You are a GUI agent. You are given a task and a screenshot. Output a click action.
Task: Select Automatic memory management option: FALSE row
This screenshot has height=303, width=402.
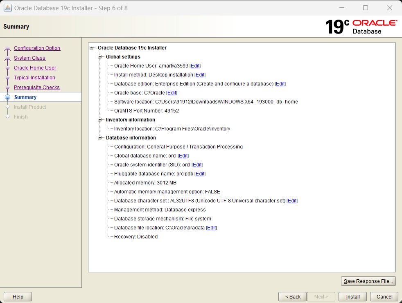(167, 192)
